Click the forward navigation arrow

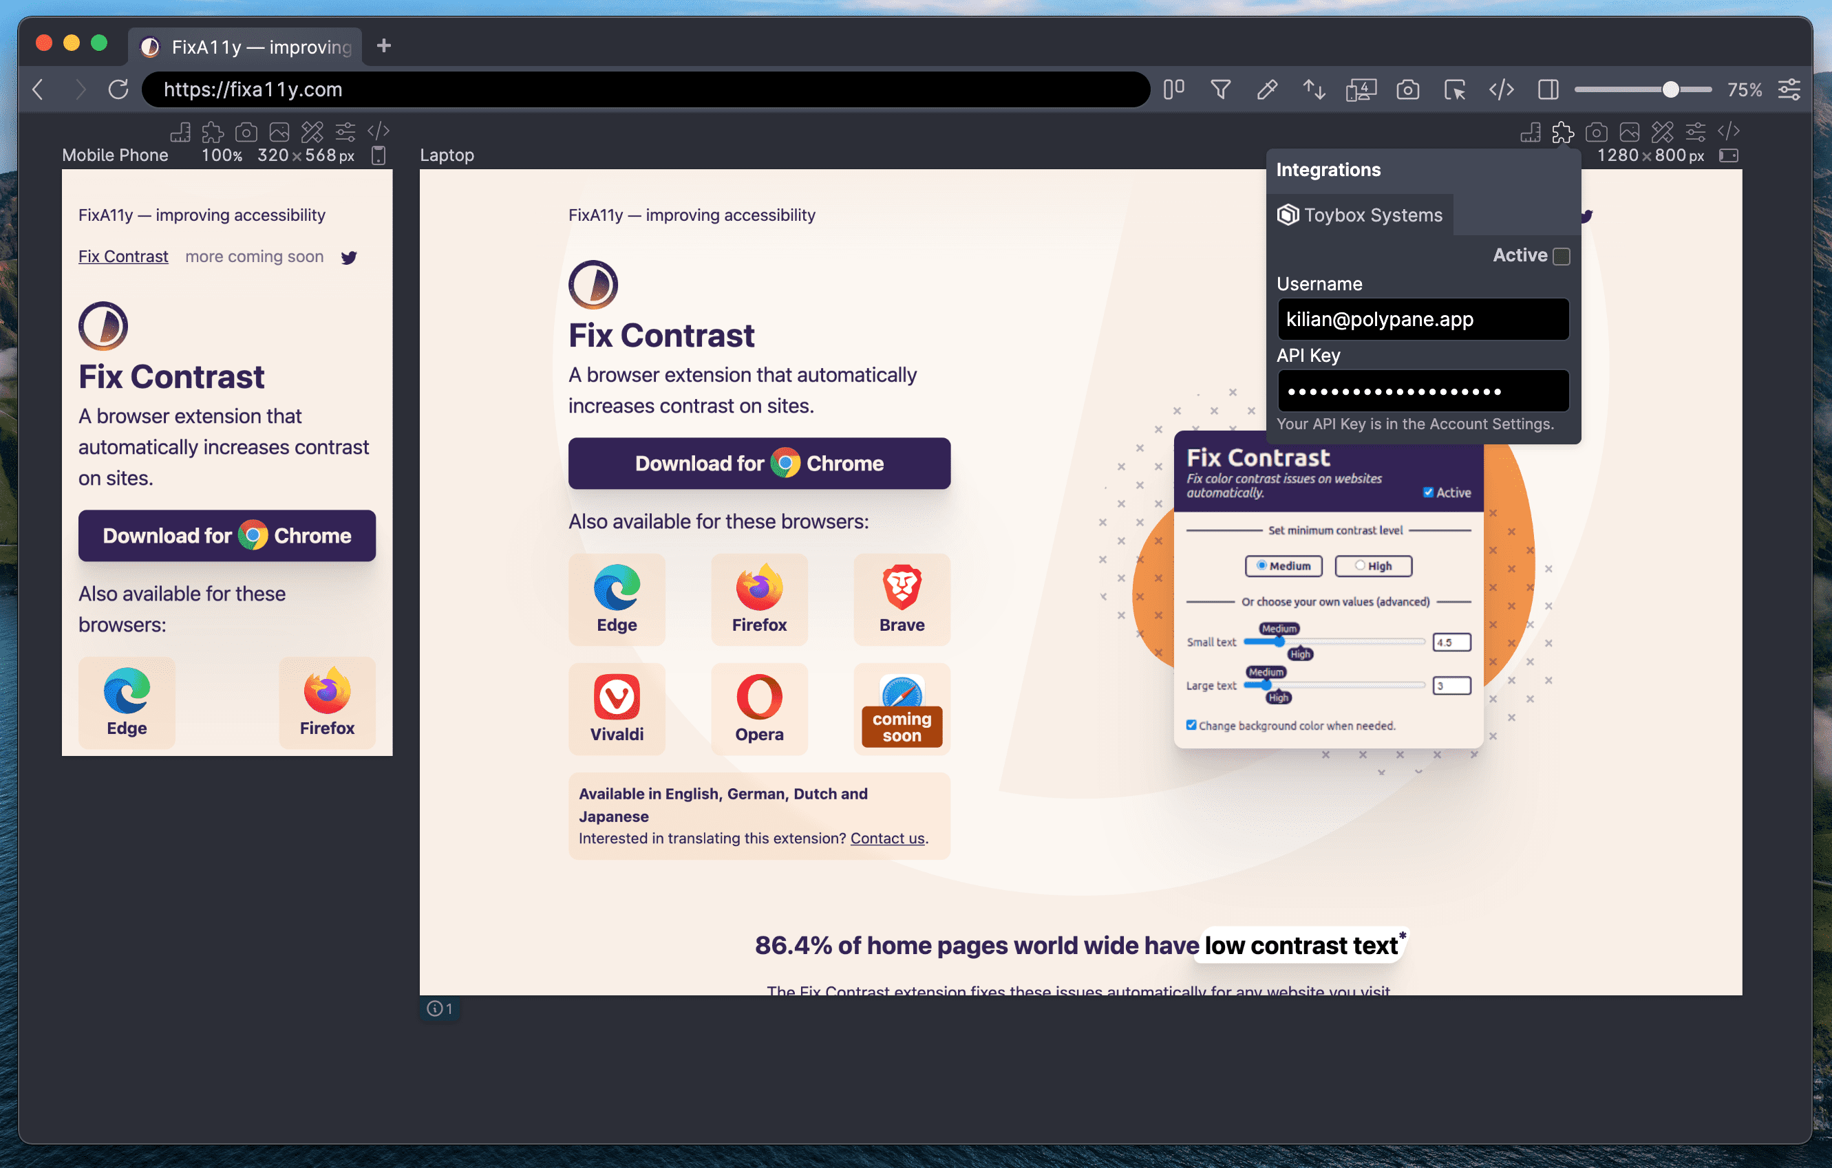pos(79,89)
